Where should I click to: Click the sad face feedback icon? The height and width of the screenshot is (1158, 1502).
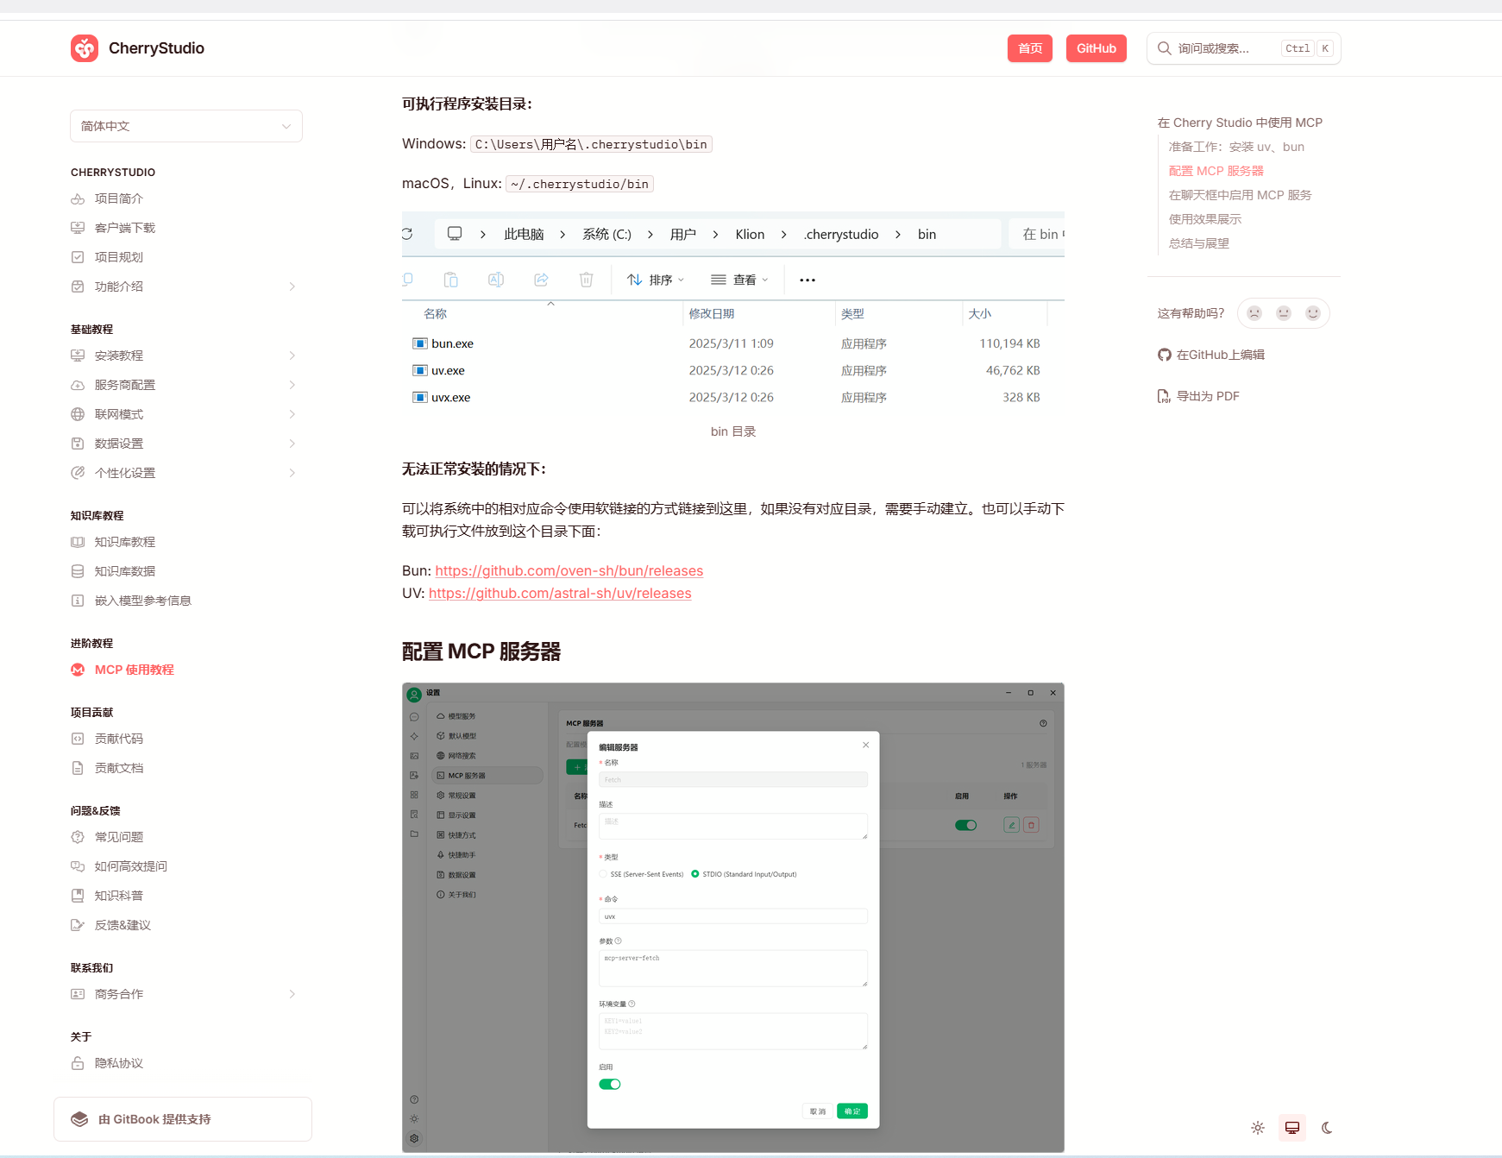click(x=1254, y=313)
